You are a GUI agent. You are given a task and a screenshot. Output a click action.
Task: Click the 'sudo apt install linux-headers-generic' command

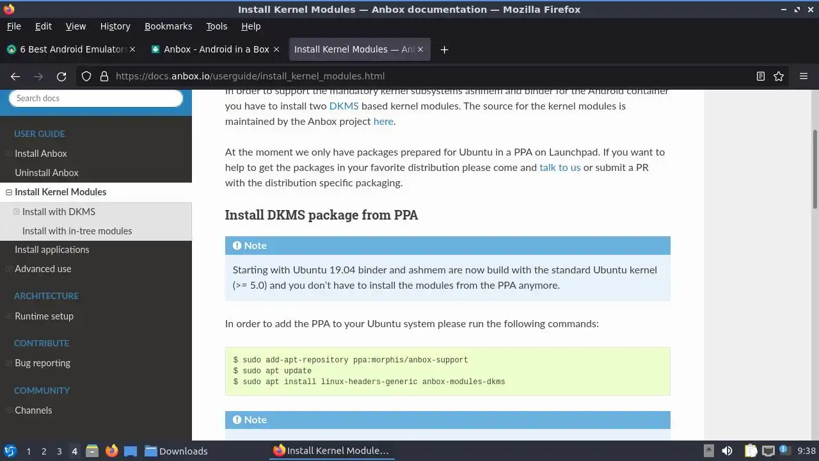(x=369, y=382)
